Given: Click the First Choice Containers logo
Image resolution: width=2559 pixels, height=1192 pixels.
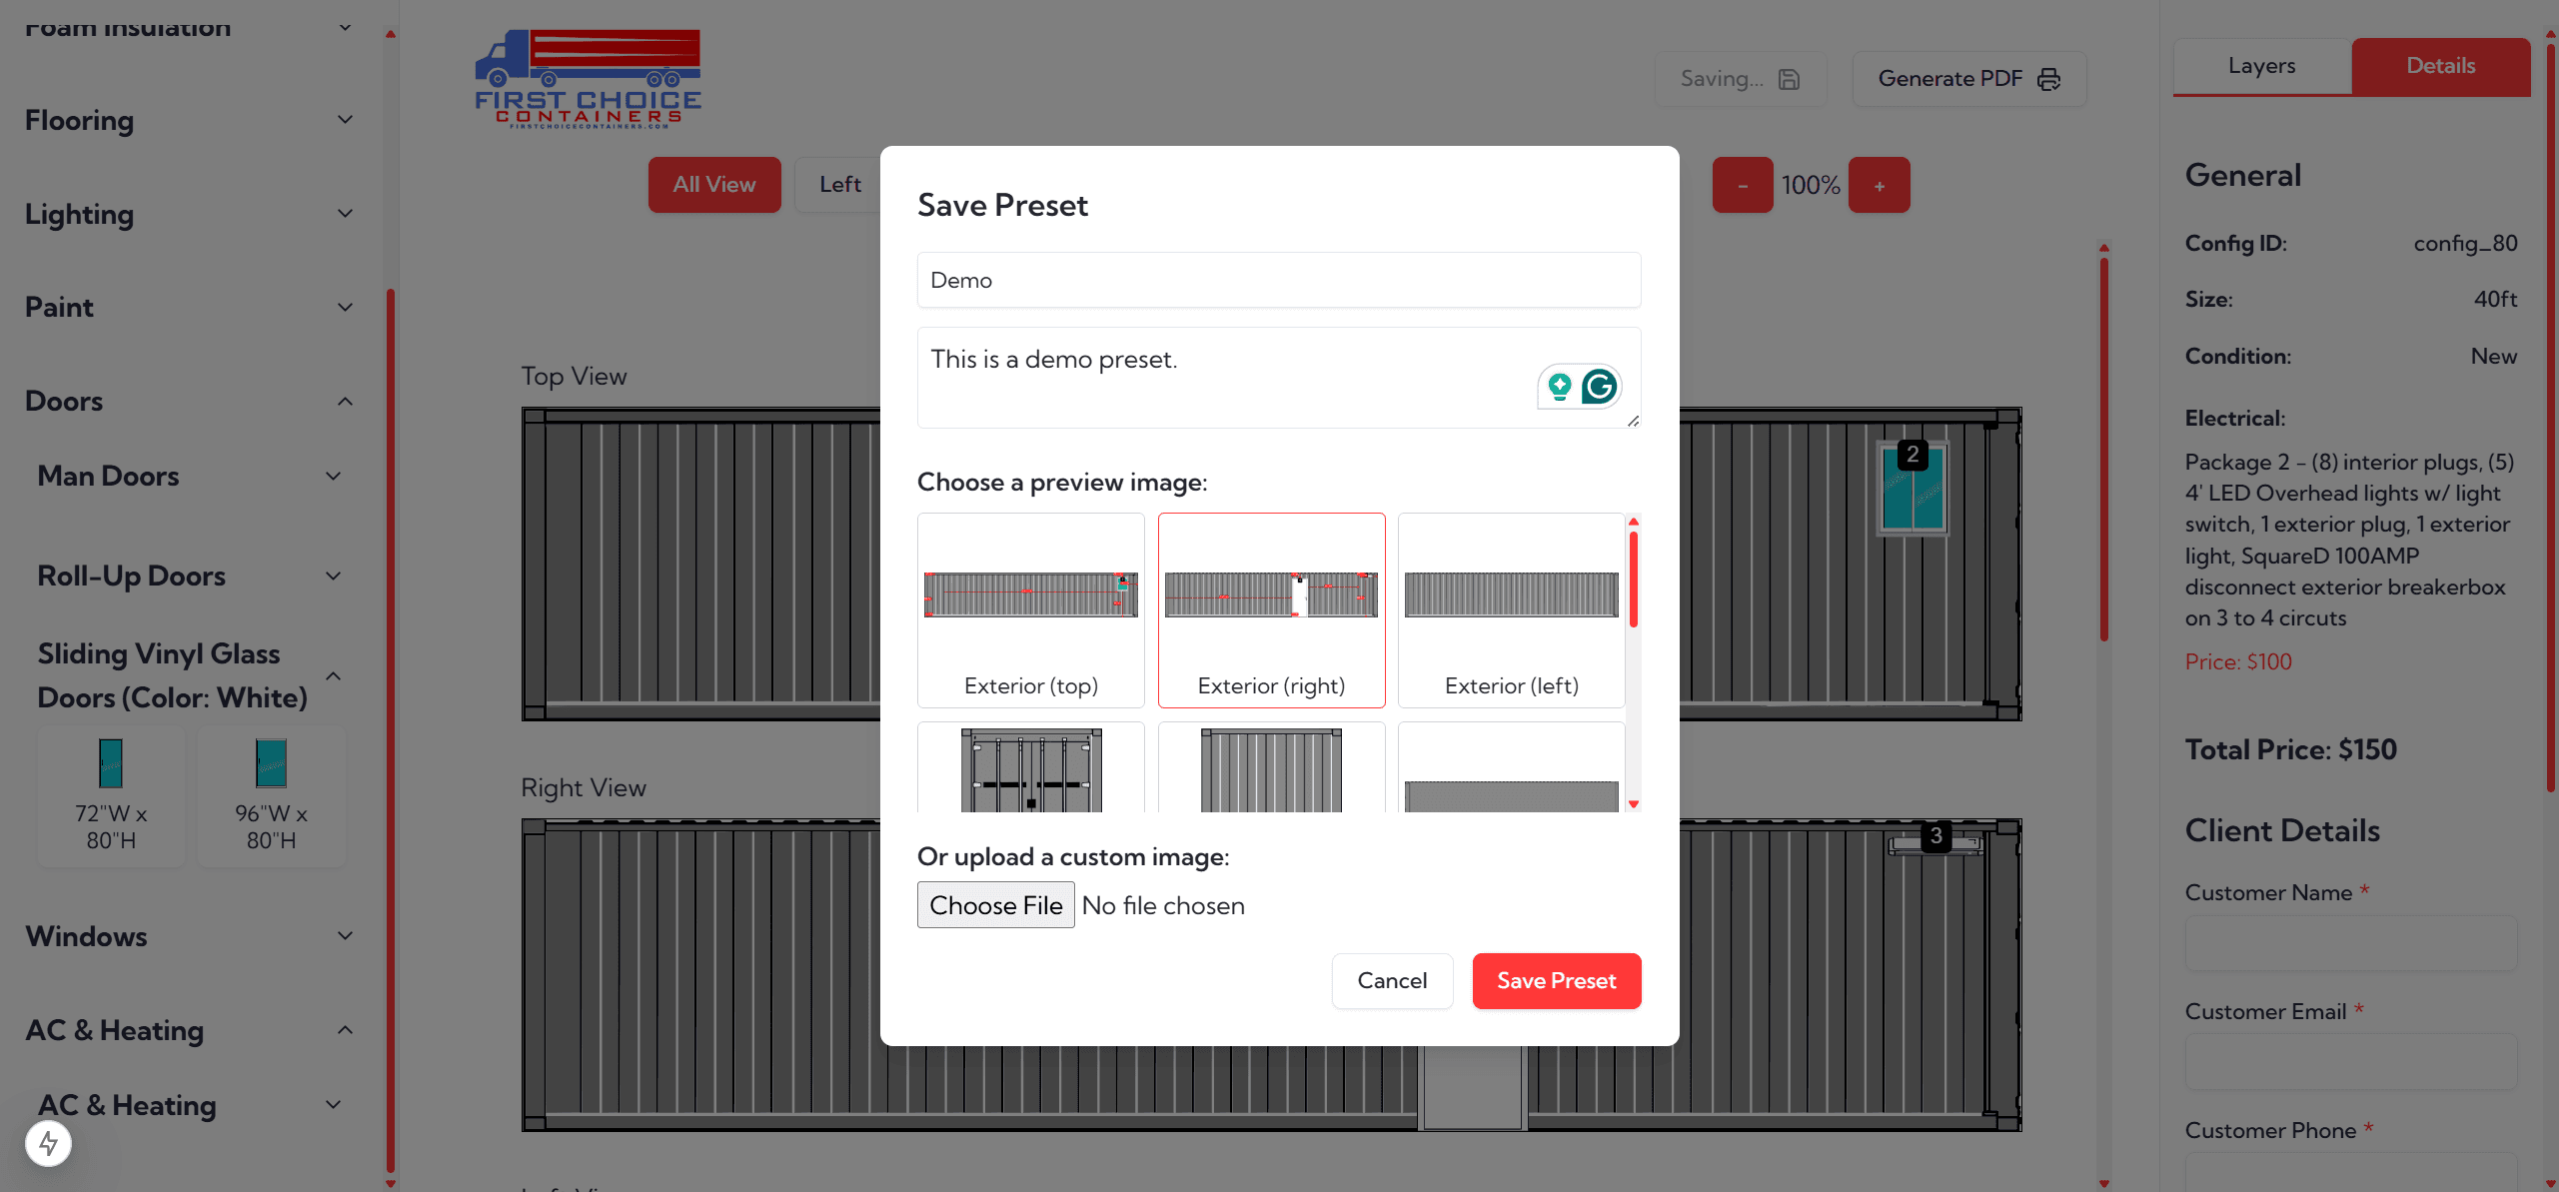Looking at the screenshot, I should pos(588,79).
